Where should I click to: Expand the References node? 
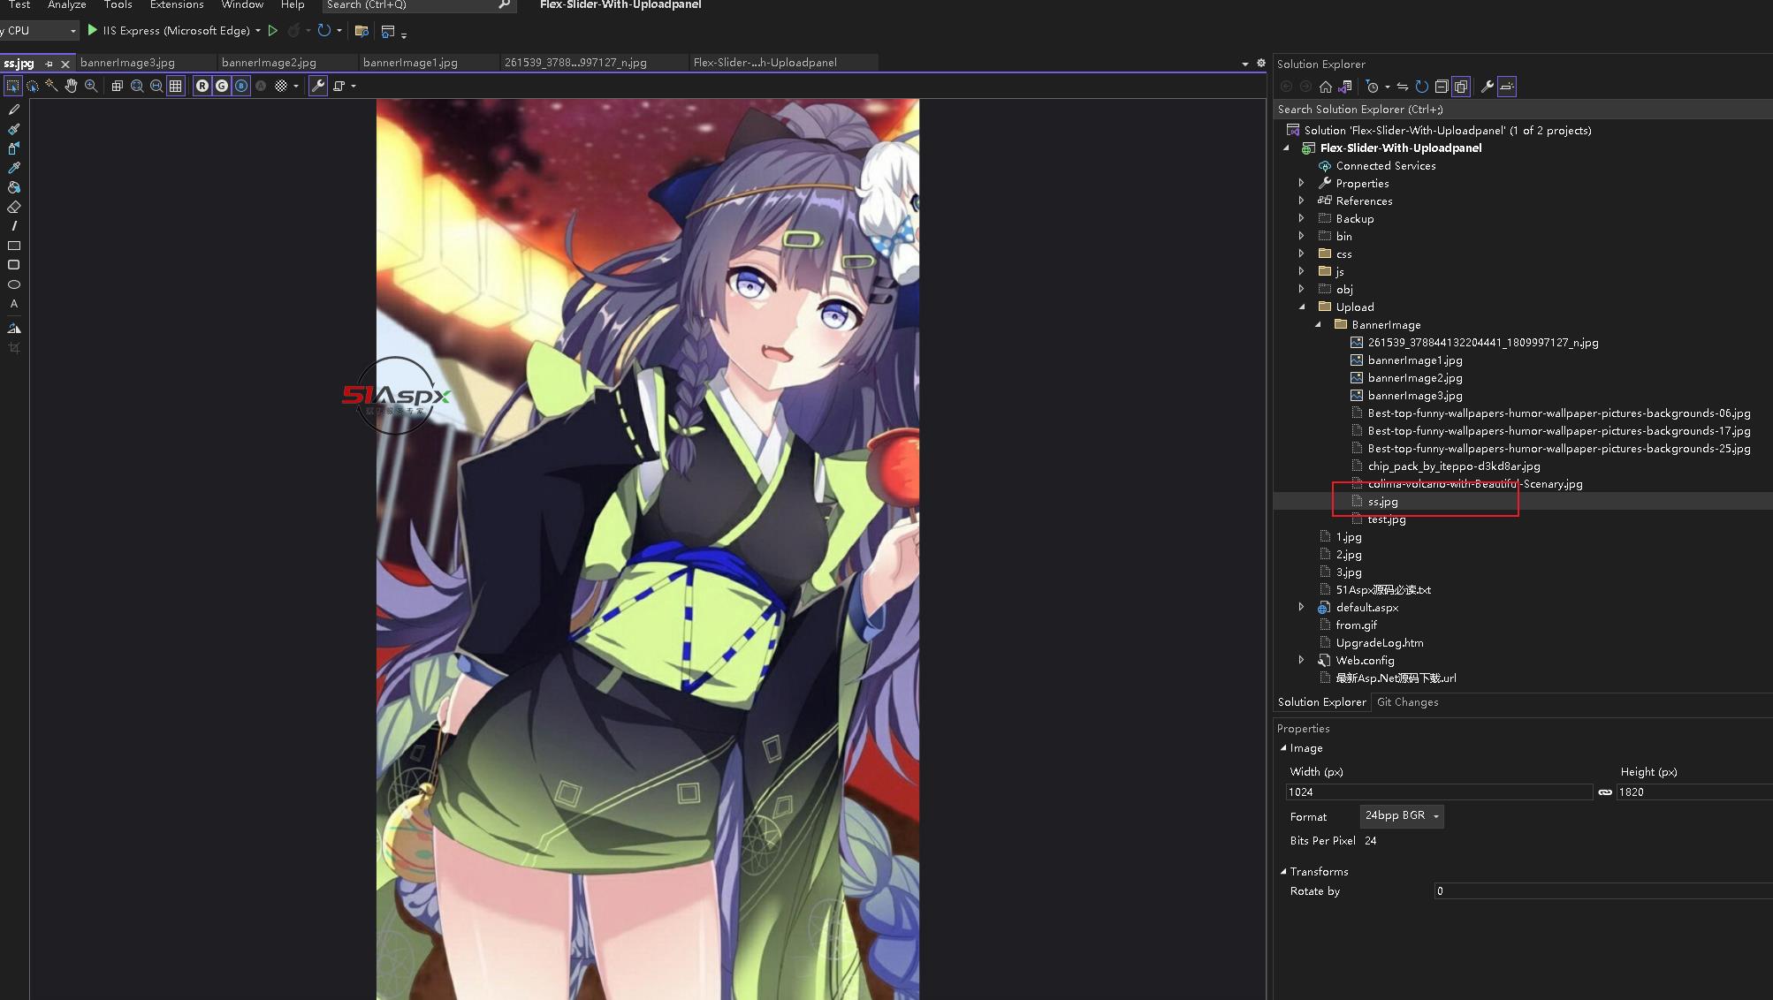click(1301, 201)
